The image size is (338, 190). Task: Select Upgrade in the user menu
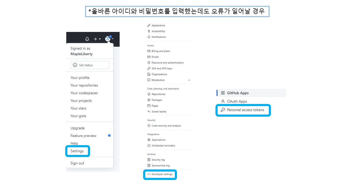78,128
